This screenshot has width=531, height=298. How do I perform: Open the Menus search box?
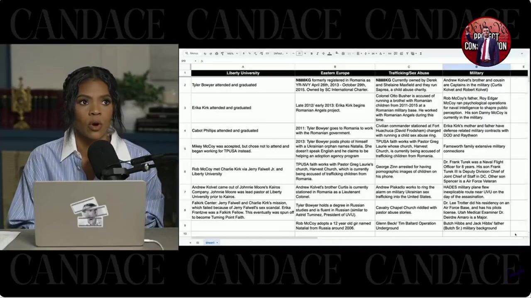pyautogui.click(x=193, y=54)
